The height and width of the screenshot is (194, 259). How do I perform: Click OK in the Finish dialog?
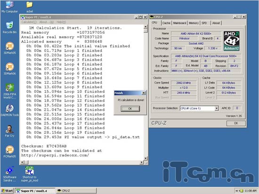[x=130, y=109]
